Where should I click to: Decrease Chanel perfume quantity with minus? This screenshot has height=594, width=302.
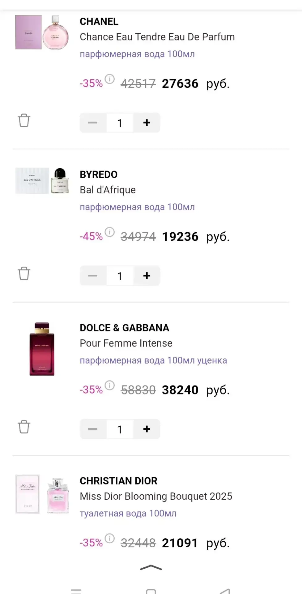click(93, 123)
